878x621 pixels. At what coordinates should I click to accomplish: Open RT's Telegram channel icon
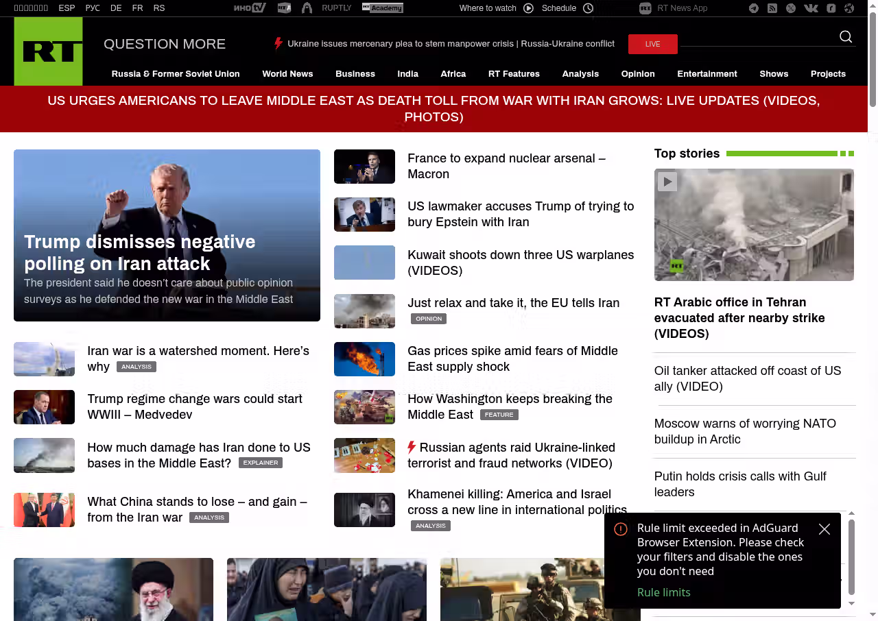click(x=754, y=8)
